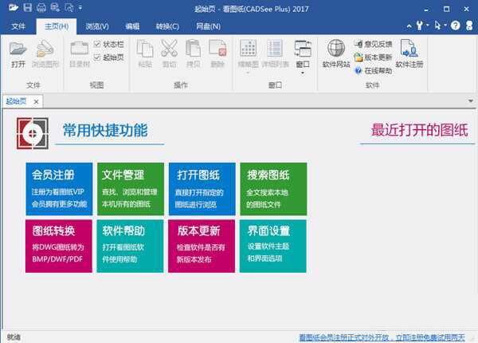This screenshot has width=478, height=343.
Task: Uncheck the 起始页 checkbox
Action: pos(97,57)
